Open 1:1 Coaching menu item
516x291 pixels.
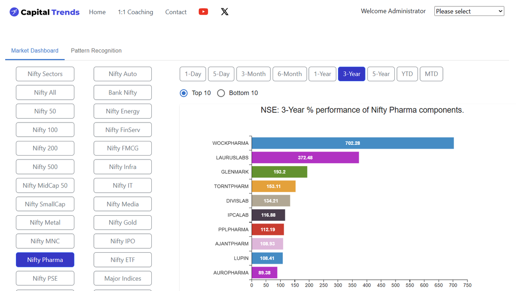(135, 12)
